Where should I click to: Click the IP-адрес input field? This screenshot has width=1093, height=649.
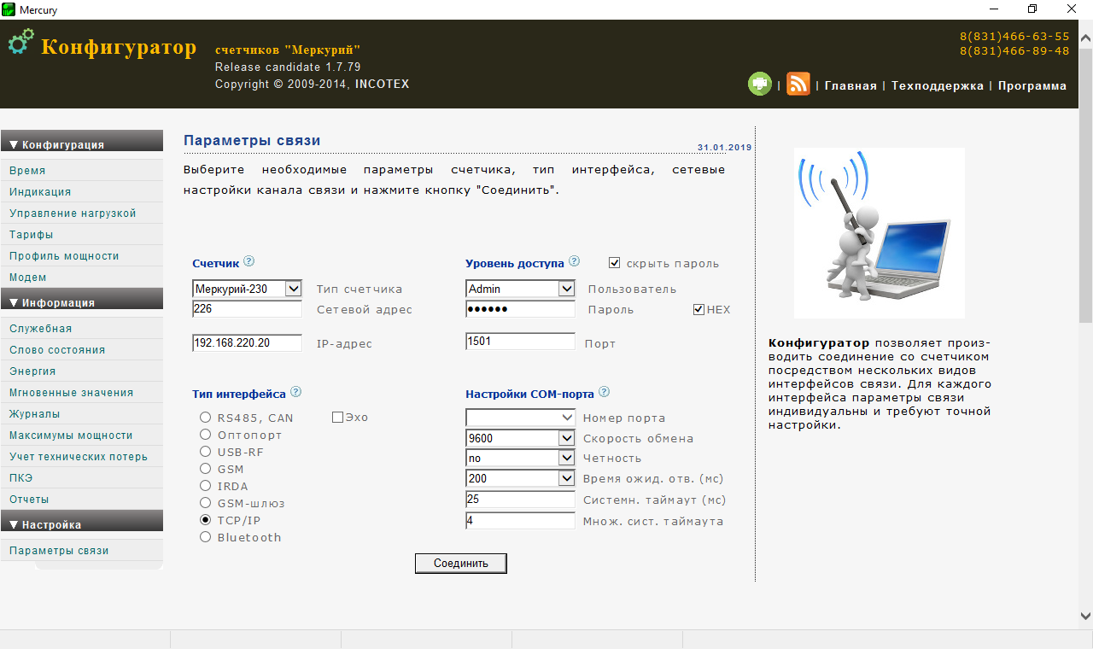click(248, 342)
